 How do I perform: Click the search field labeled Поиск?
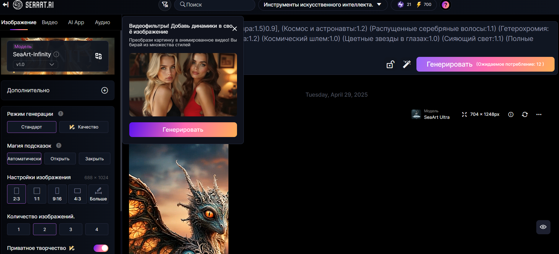coord(215,5)
